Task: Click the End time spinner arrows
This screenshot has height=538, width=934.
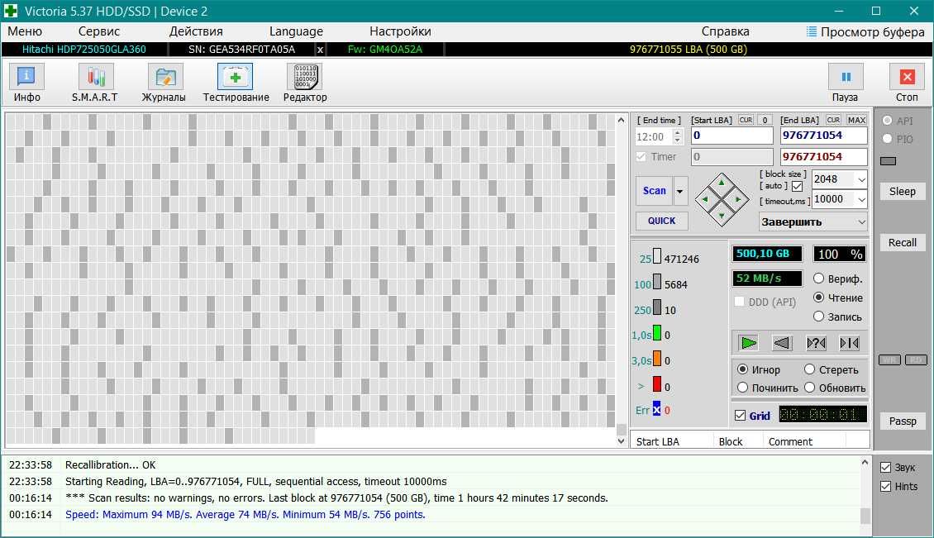Action: (677, 137)
